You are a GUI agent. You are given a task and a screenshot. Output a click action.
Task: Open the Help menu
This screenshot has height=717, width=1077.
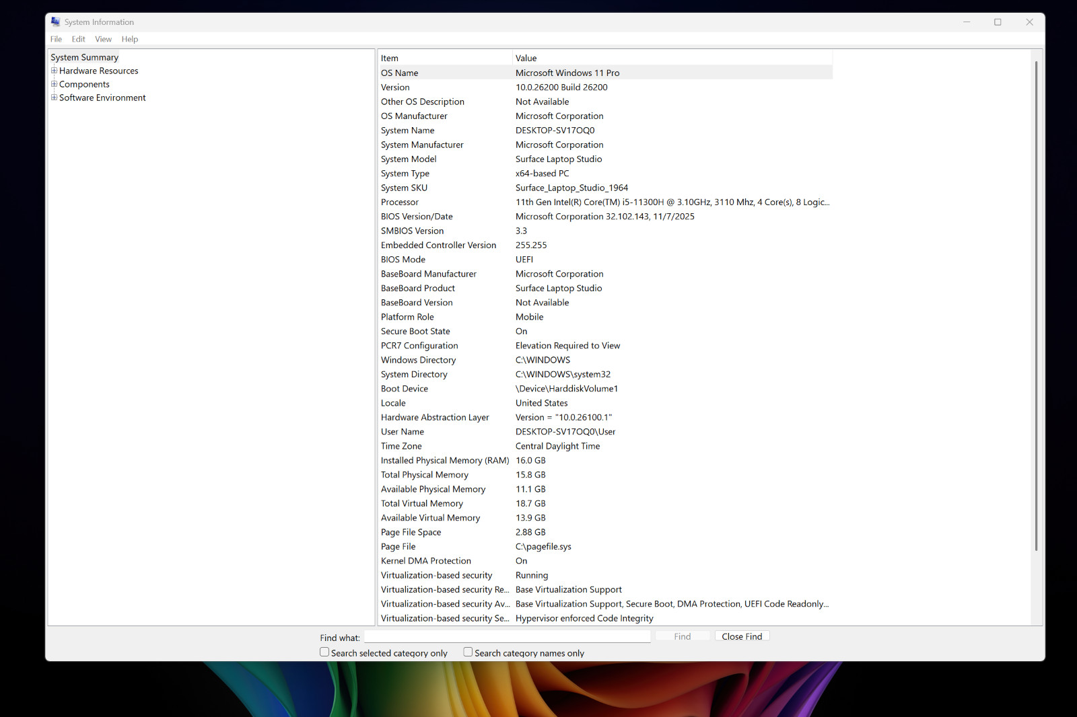[130, 39]
